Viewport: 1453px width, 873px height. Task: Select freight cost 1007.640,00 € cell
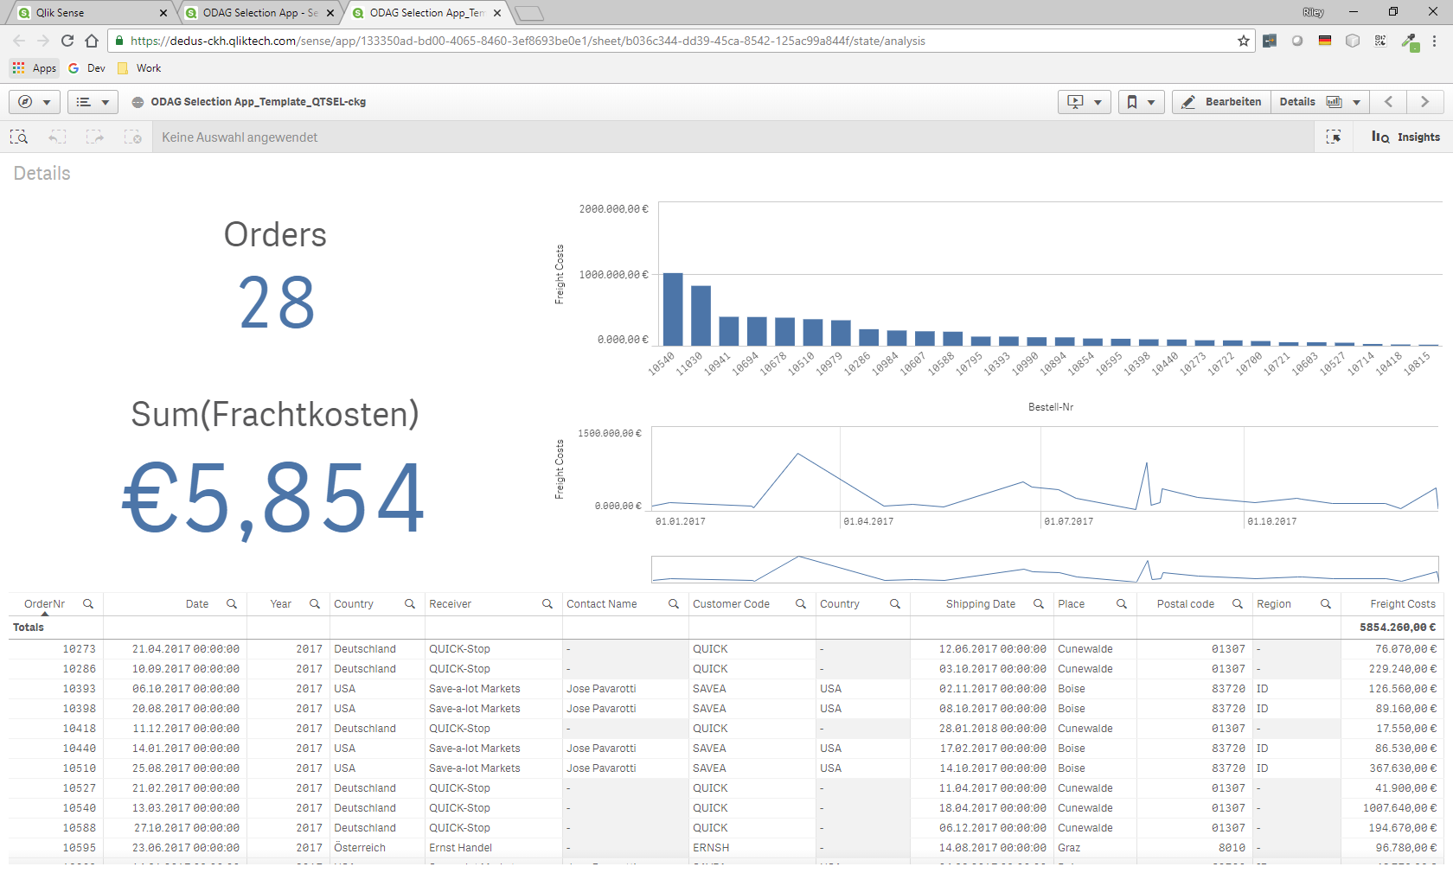(1399, 808)
